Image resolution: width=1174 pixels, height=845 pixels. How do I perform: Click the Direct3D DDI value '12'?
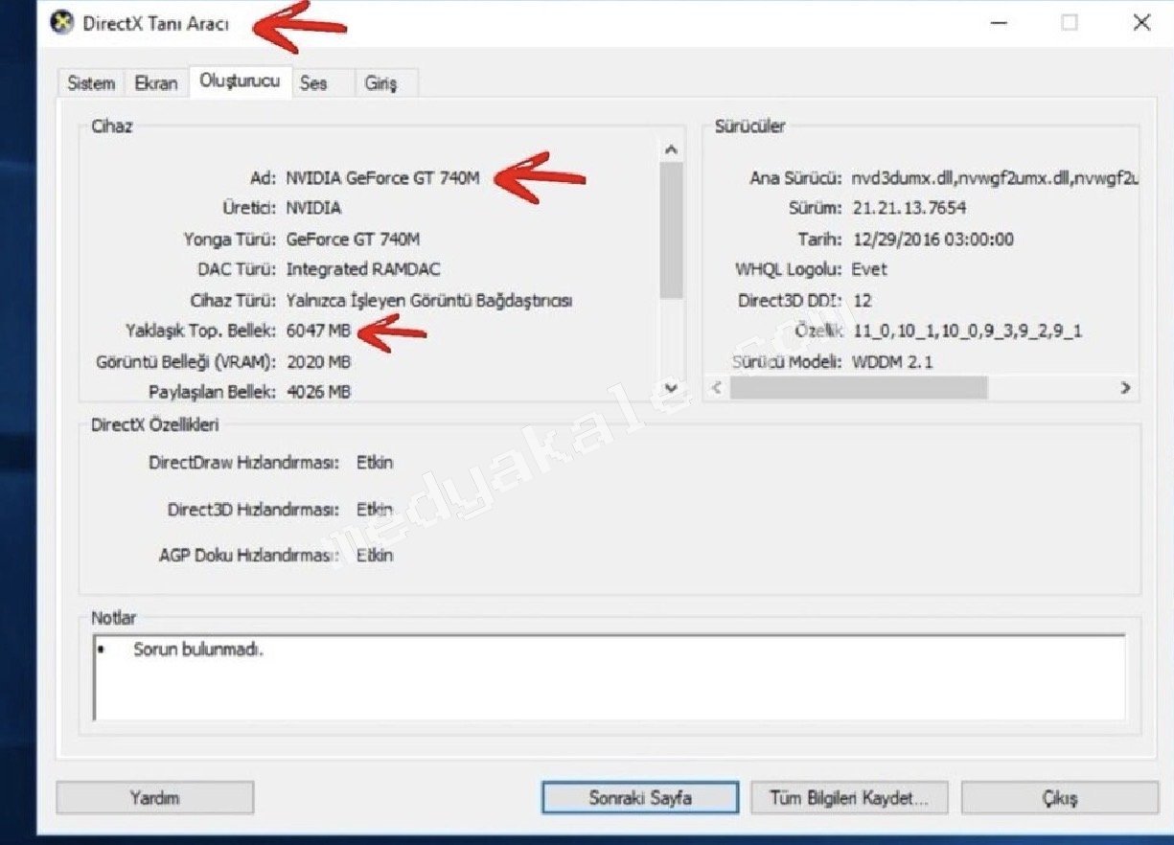862,300
